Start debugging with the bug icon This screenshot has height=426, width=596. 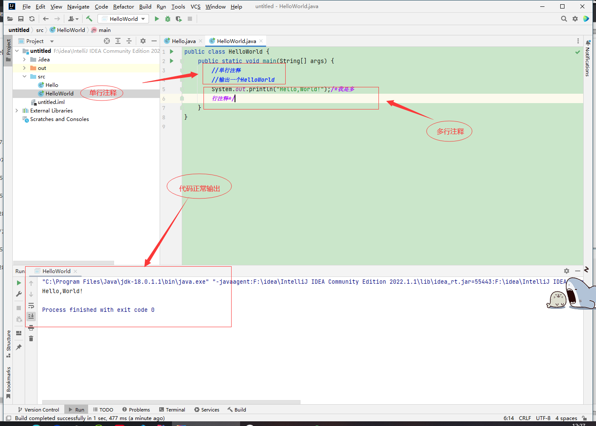[x=168, y=19]
